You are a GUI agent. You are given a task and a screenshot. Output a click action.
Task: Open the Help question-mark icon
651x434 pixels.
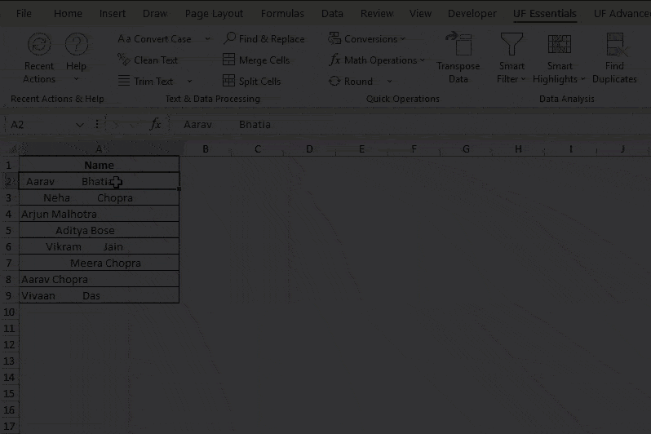pyautogui.click(x=77, y=44)
